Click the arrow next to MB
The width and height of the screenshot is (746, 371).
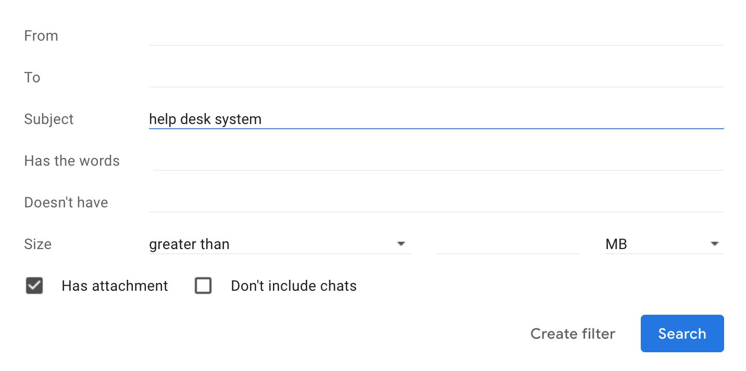[714, 244]
